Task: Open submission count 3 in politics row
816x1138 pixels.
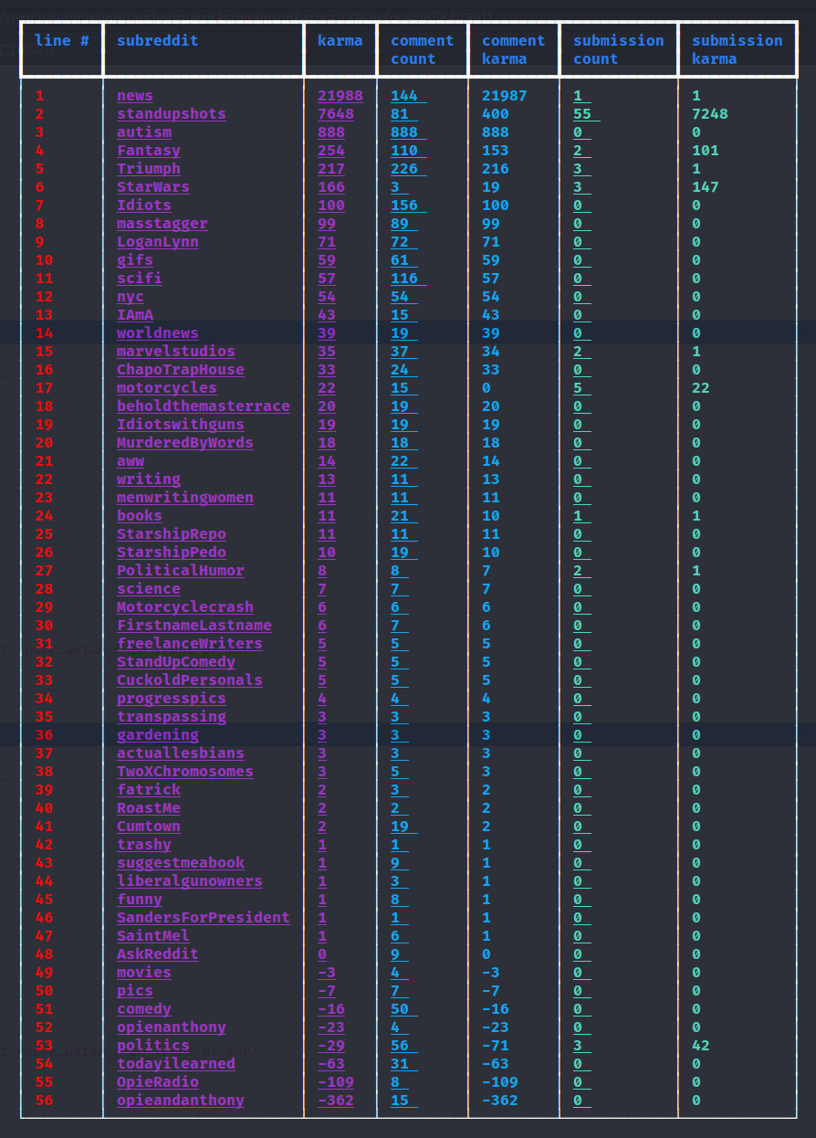Action: (x=582, y=1046)
